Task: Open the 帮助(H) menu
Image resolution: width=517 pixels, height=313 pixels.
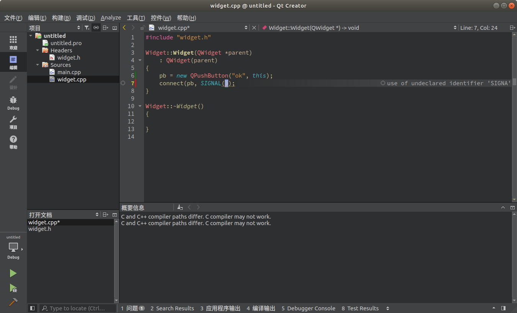Action: click(x=187, y=18)
